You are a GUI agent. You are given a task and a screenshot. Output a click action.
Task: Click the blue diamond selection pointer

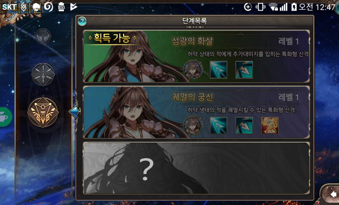click(75, 112)
